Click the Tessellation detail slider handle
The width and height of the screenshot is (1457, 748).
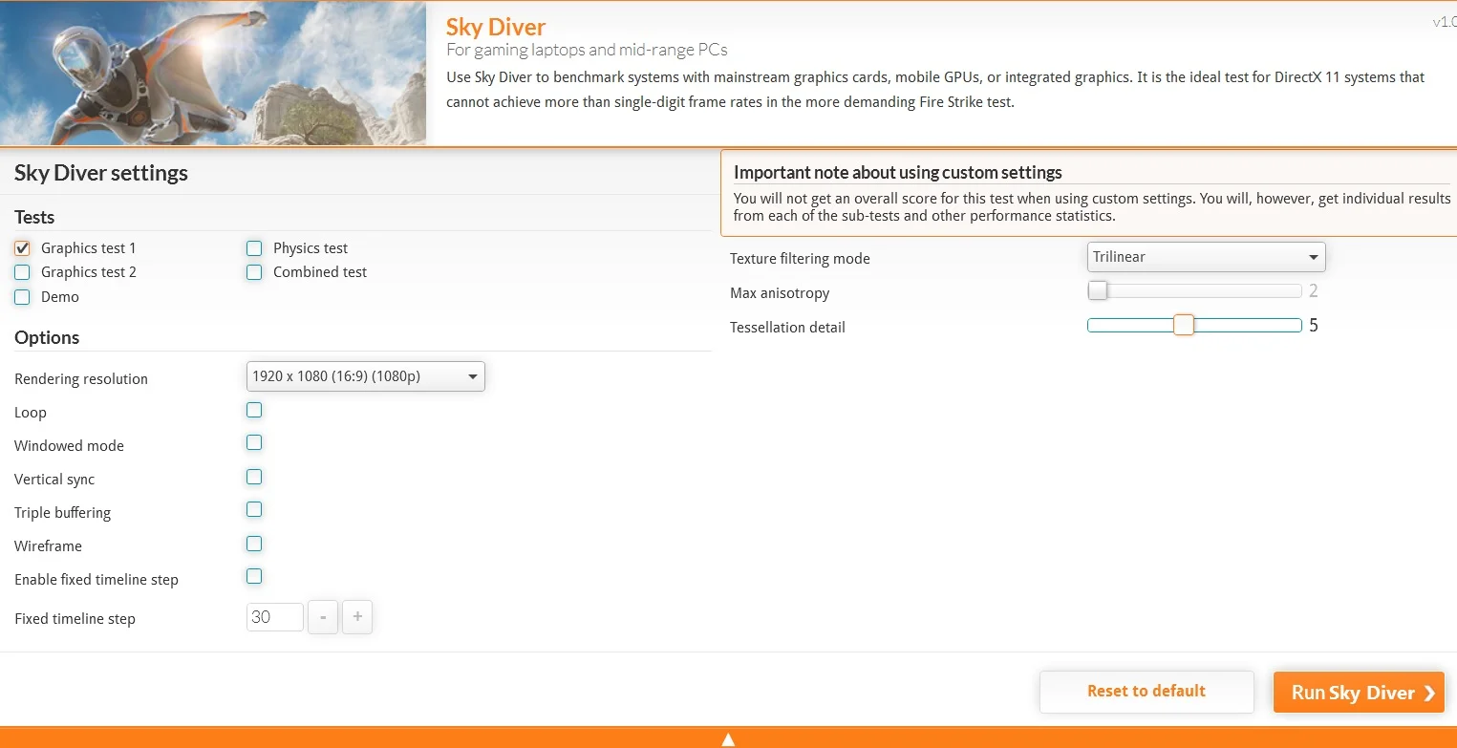click(x=1184, y=325)
